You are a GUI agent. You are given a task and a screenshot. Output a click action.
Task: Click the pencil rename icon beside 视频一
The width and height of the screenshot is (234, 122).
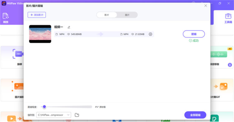[x=69, y=27]
